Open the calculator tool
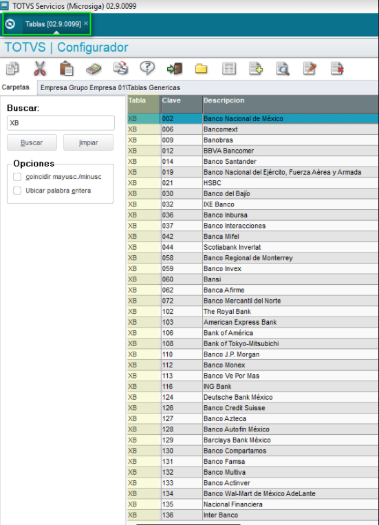379x525 pixels. coord(94,69)
